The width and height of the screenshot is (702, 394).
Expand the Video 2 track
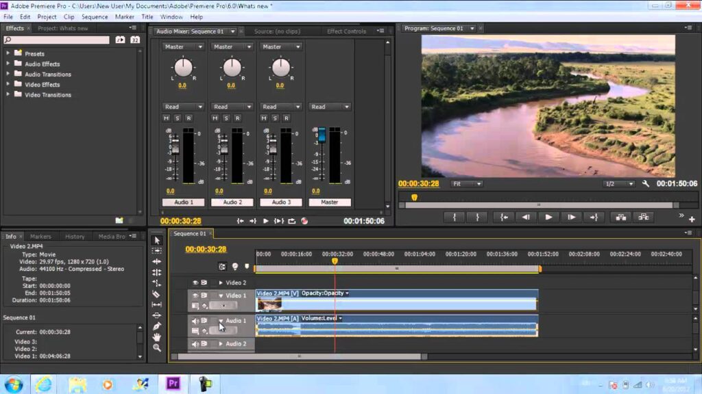(x=221, y=283)
